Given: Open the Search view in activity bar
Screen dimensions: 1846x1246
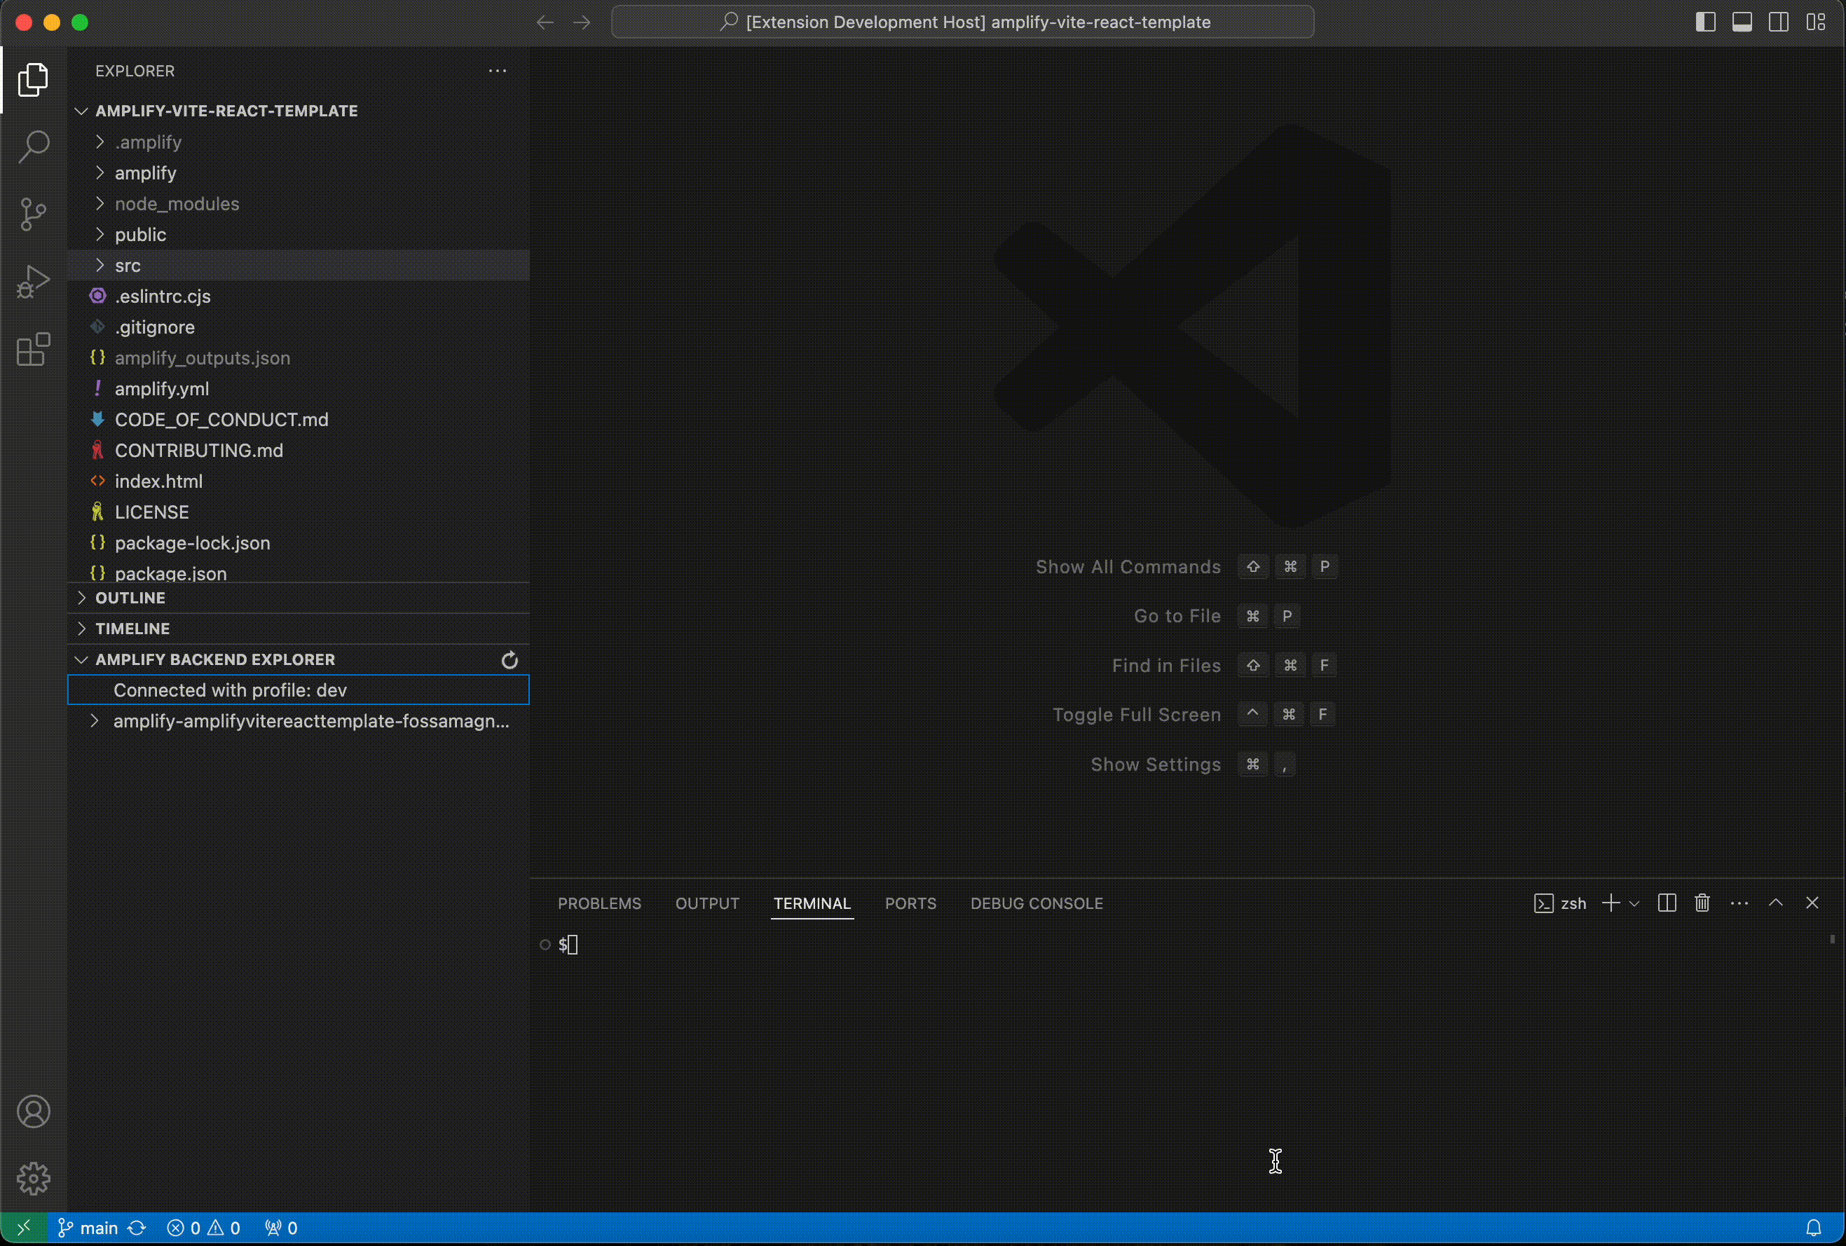Looking at the screenshot, I should click(34, 147).
